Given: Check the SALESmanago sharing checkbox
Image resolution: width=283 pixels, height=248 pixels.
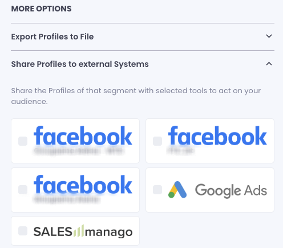Looking at the screenshot, I should (x=23, y=231).
